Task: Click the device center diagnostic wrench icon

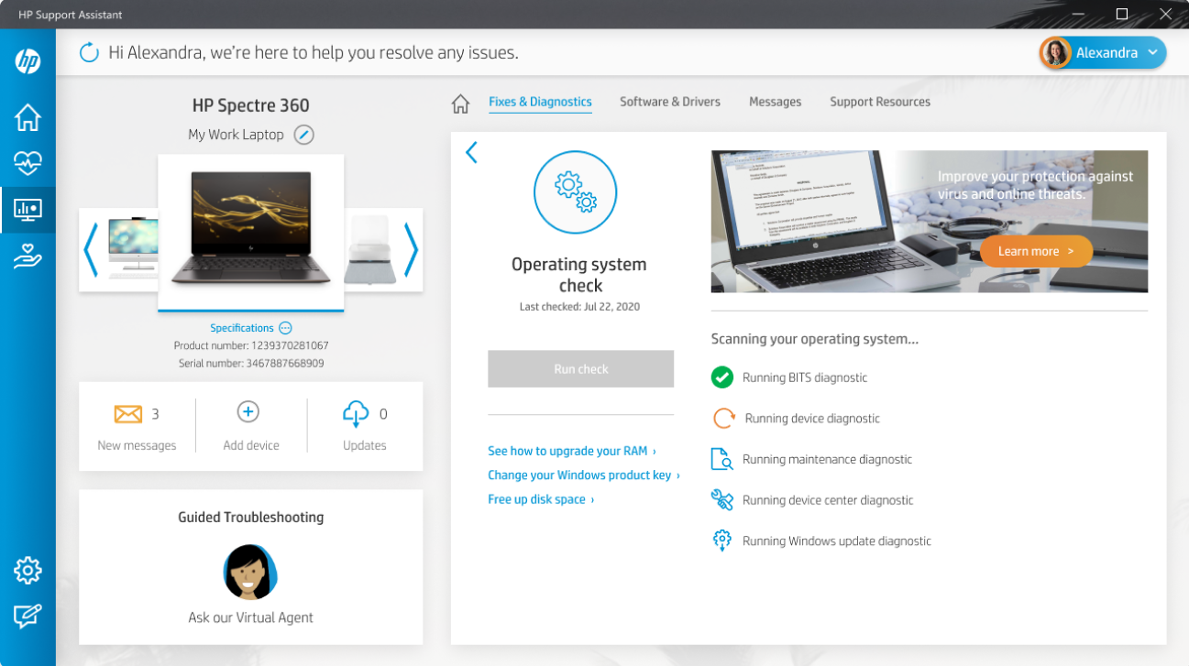Action: coord(722,500)
